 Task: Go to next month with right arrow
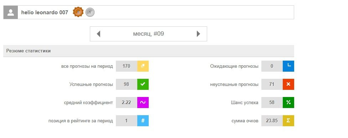click(x=198, y=34)
